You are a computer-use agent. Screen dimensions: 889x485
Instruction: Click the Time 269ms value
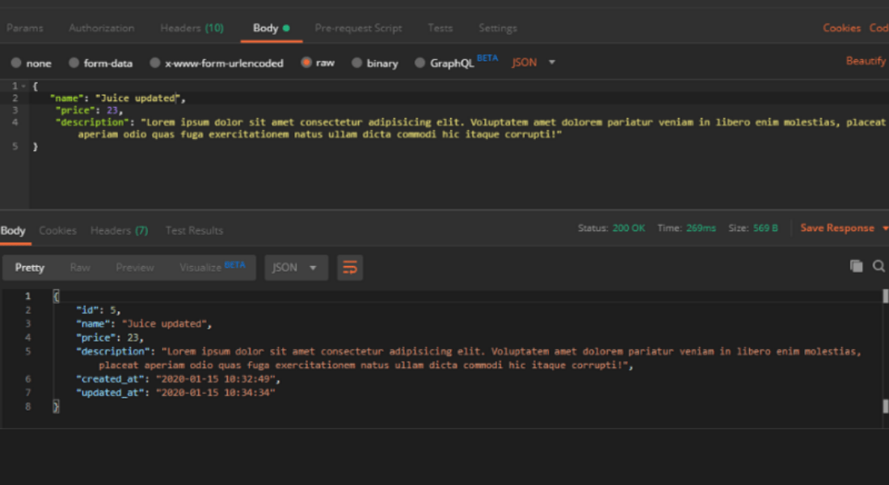(701, 228)
